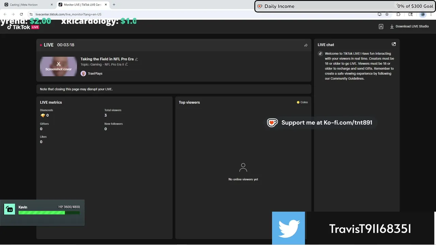
Task: Click the Total viewers count 3
Action: click(106, 115)
